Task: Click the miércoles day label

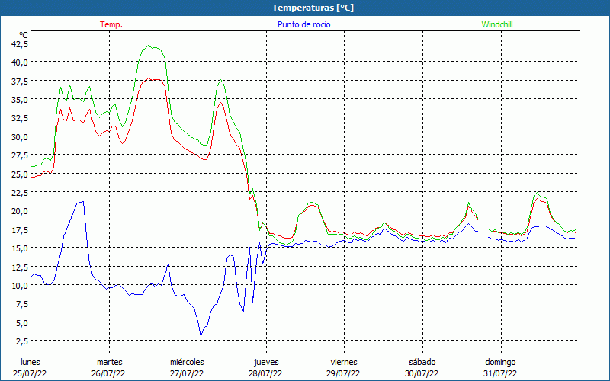Action: tap(187, 362)
